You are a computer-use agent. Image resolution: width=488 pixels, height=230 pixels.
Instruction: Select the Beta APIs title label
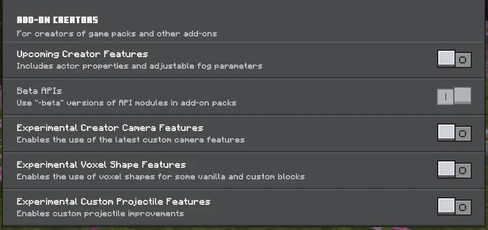tap(39, 91)
